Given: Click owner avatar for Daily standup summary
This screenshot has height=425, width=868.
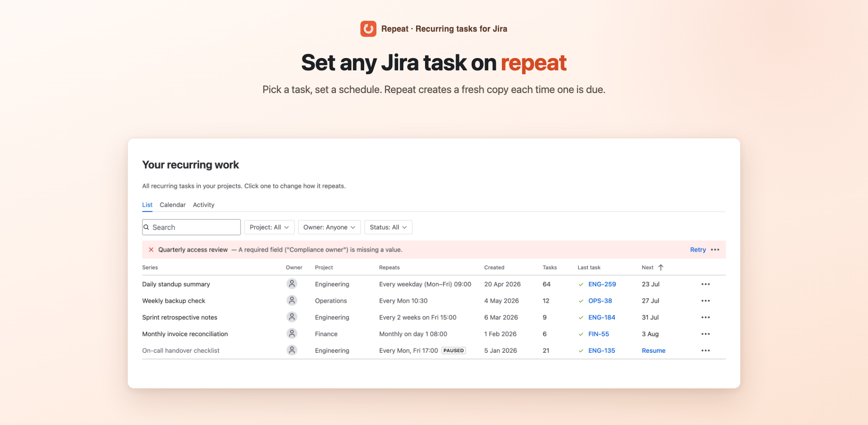Looking at the screenshot, I should [292, 284].
